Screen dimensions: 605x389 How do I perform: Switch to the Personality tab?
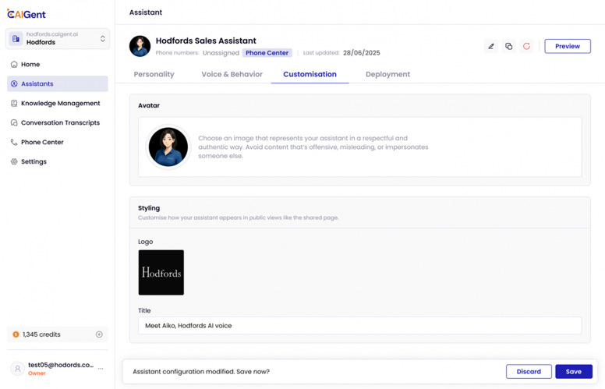coord(154,74)
